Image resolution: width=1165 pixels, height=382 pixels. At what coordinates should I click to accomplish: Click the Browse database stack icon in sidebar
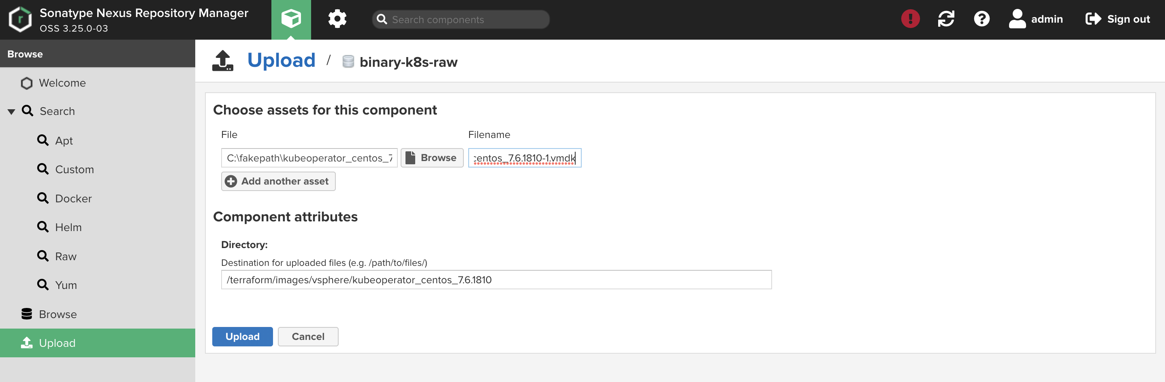coord(27,314)
